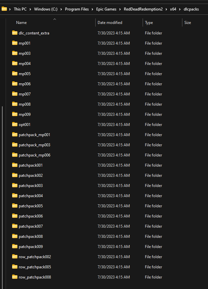This screenshot has height=289, width=208.
Task: Click the mp004 folder icon
Action: pos(15,63)
